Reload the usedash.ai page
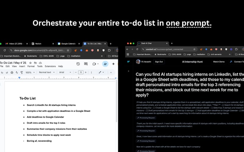The width and height of the screenshot is (244, 152). point(137,49)
